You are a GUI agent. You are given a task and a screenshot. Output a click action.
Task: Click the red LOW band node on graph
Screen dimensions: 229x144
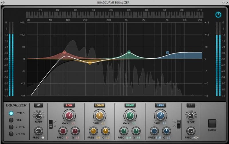(64, 52)
